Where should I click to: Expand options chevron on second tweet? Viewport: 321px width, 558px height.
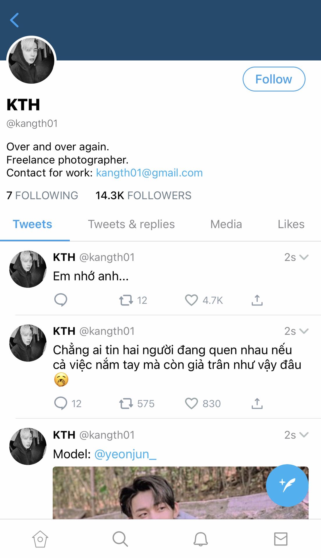click(304, 331)
